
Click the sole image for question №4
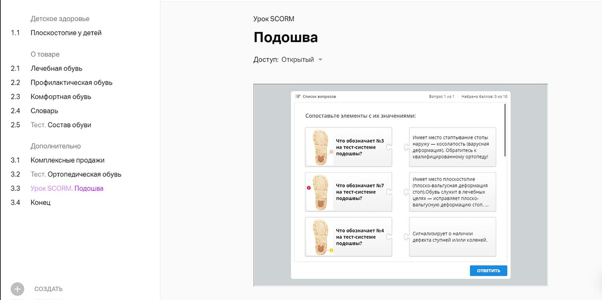coord(320,237)
